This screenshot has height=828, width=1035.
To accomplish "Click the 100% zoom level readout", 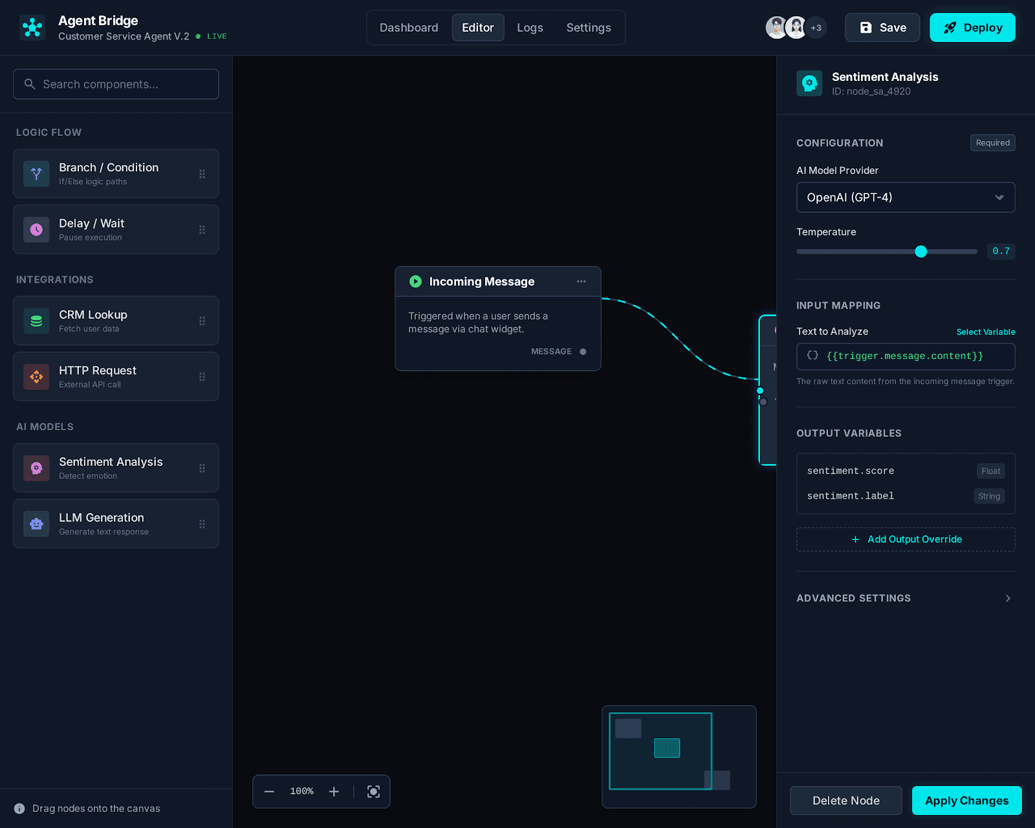I will [301, 792].
